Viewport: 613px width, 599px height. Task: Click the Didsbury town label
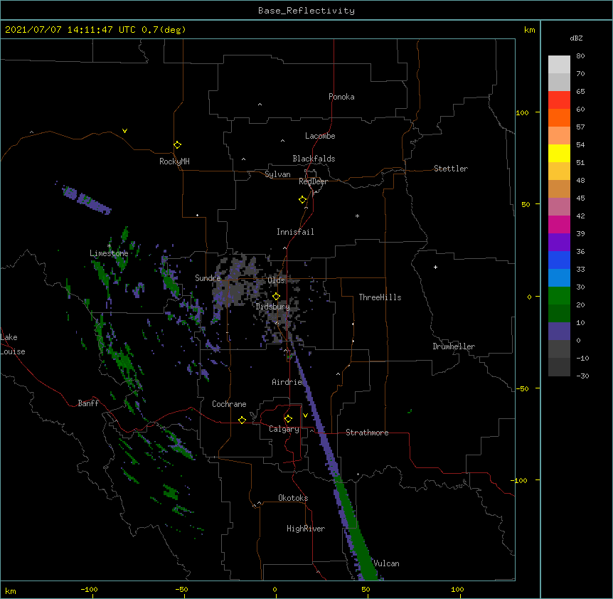(x=273, y=307)
